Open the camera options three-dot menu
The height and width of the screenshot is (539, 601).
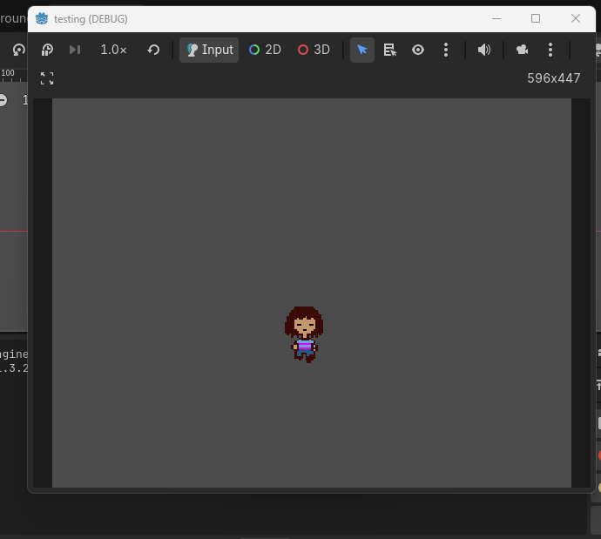click(550, 50)
